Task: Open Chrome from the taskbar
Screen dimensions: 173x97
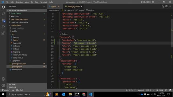Action: [x=84, y=94]
